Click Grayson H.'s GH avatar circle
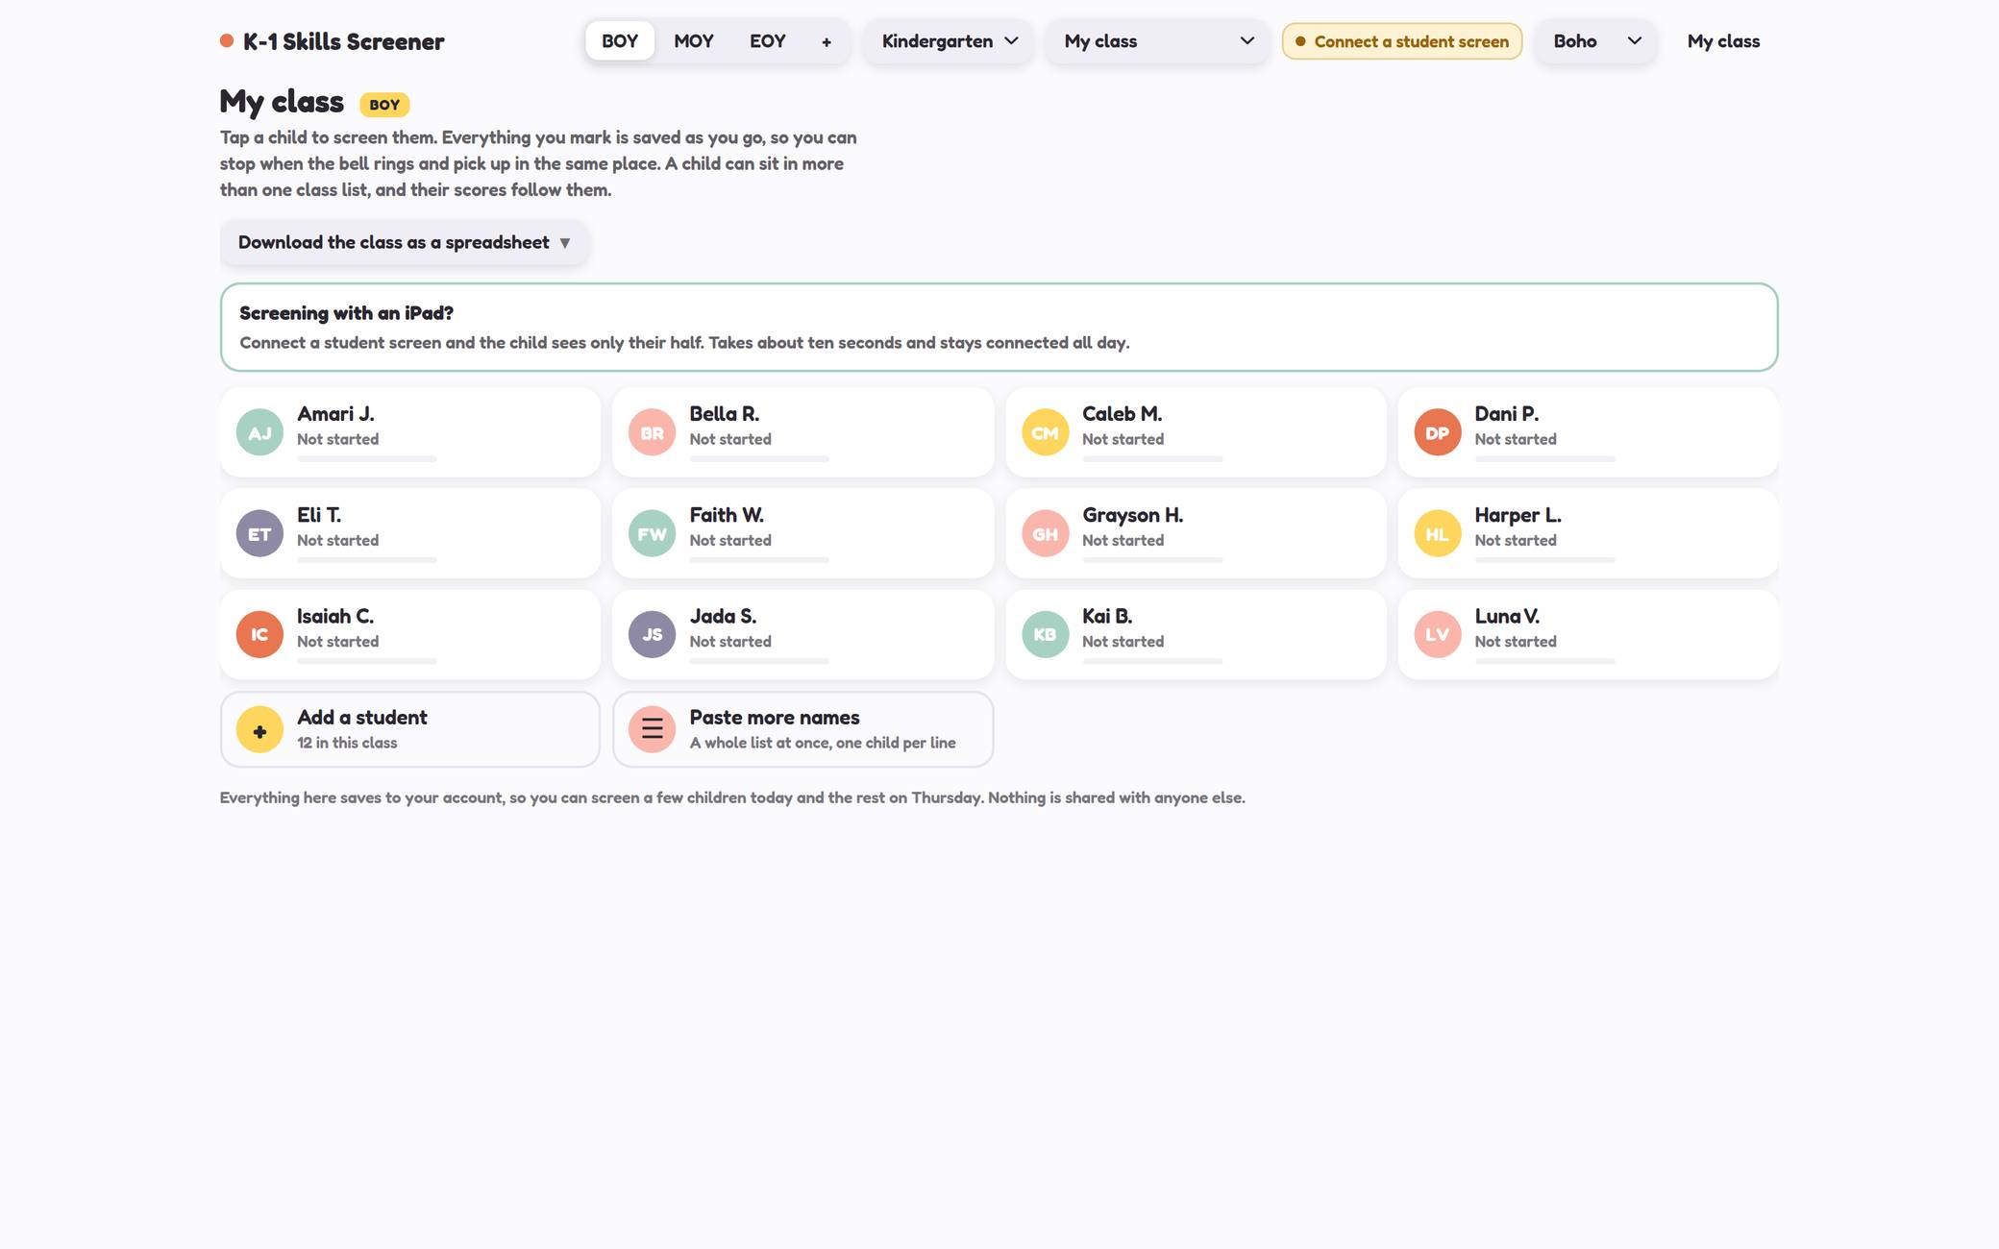Image resolution: width=1999 pixels, height=1249 pixels. [x=1045, y=533]
